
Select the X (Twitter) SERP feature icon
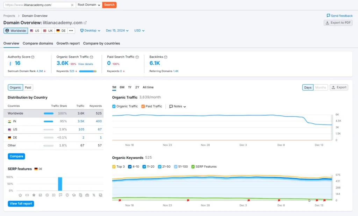[94, 195]
